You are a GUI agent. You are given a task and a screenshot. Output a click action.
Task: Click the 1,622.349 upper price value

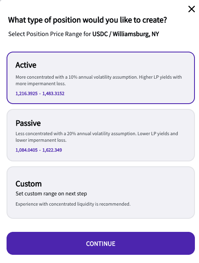[52, 150]
